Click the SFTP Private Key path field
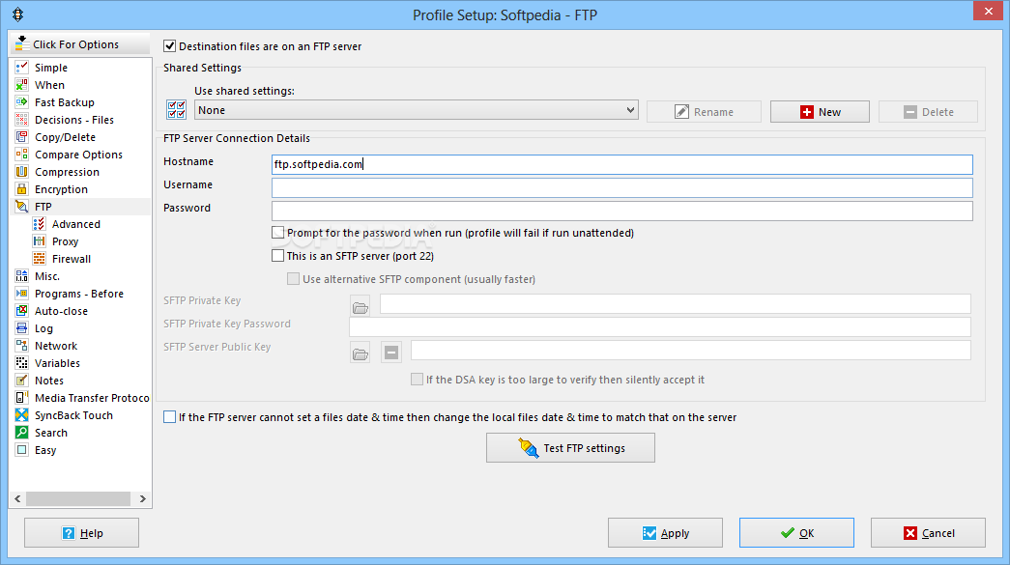This screenshot has width=1010, height=565. [675, 303]
